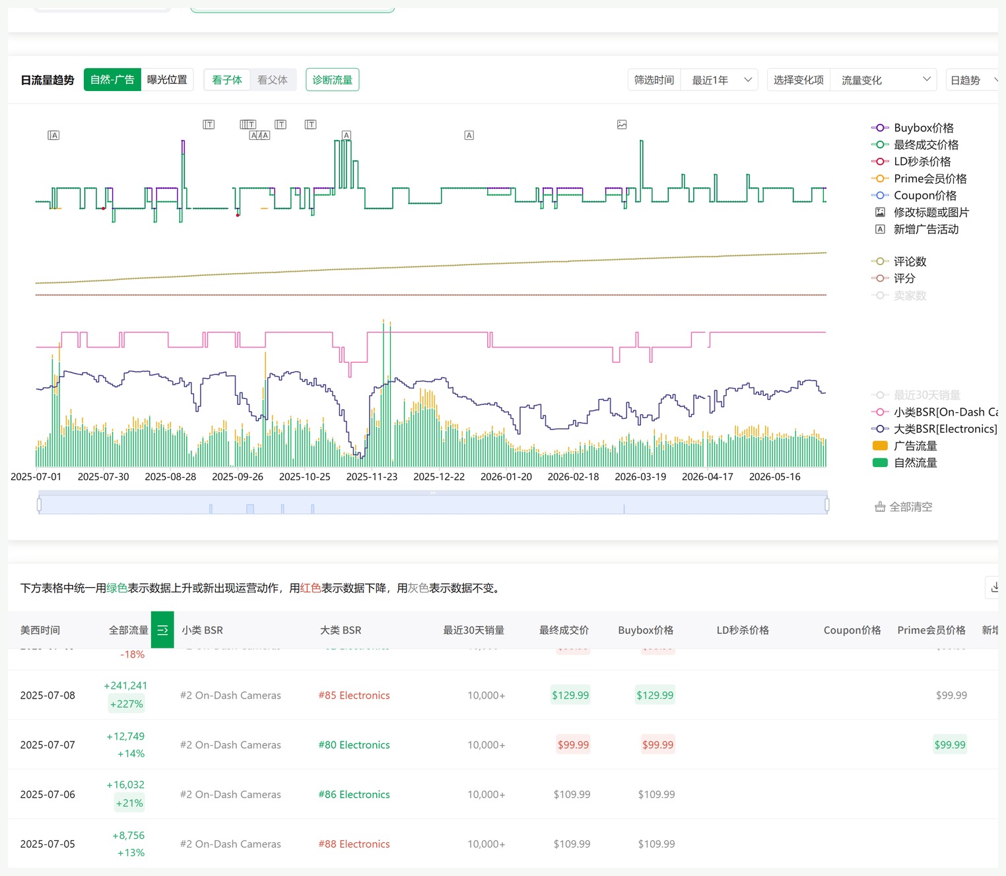This screenshot has height=876, width=1006.
Task: Click the image-change marker icon on chart
Action: (622, 125)
